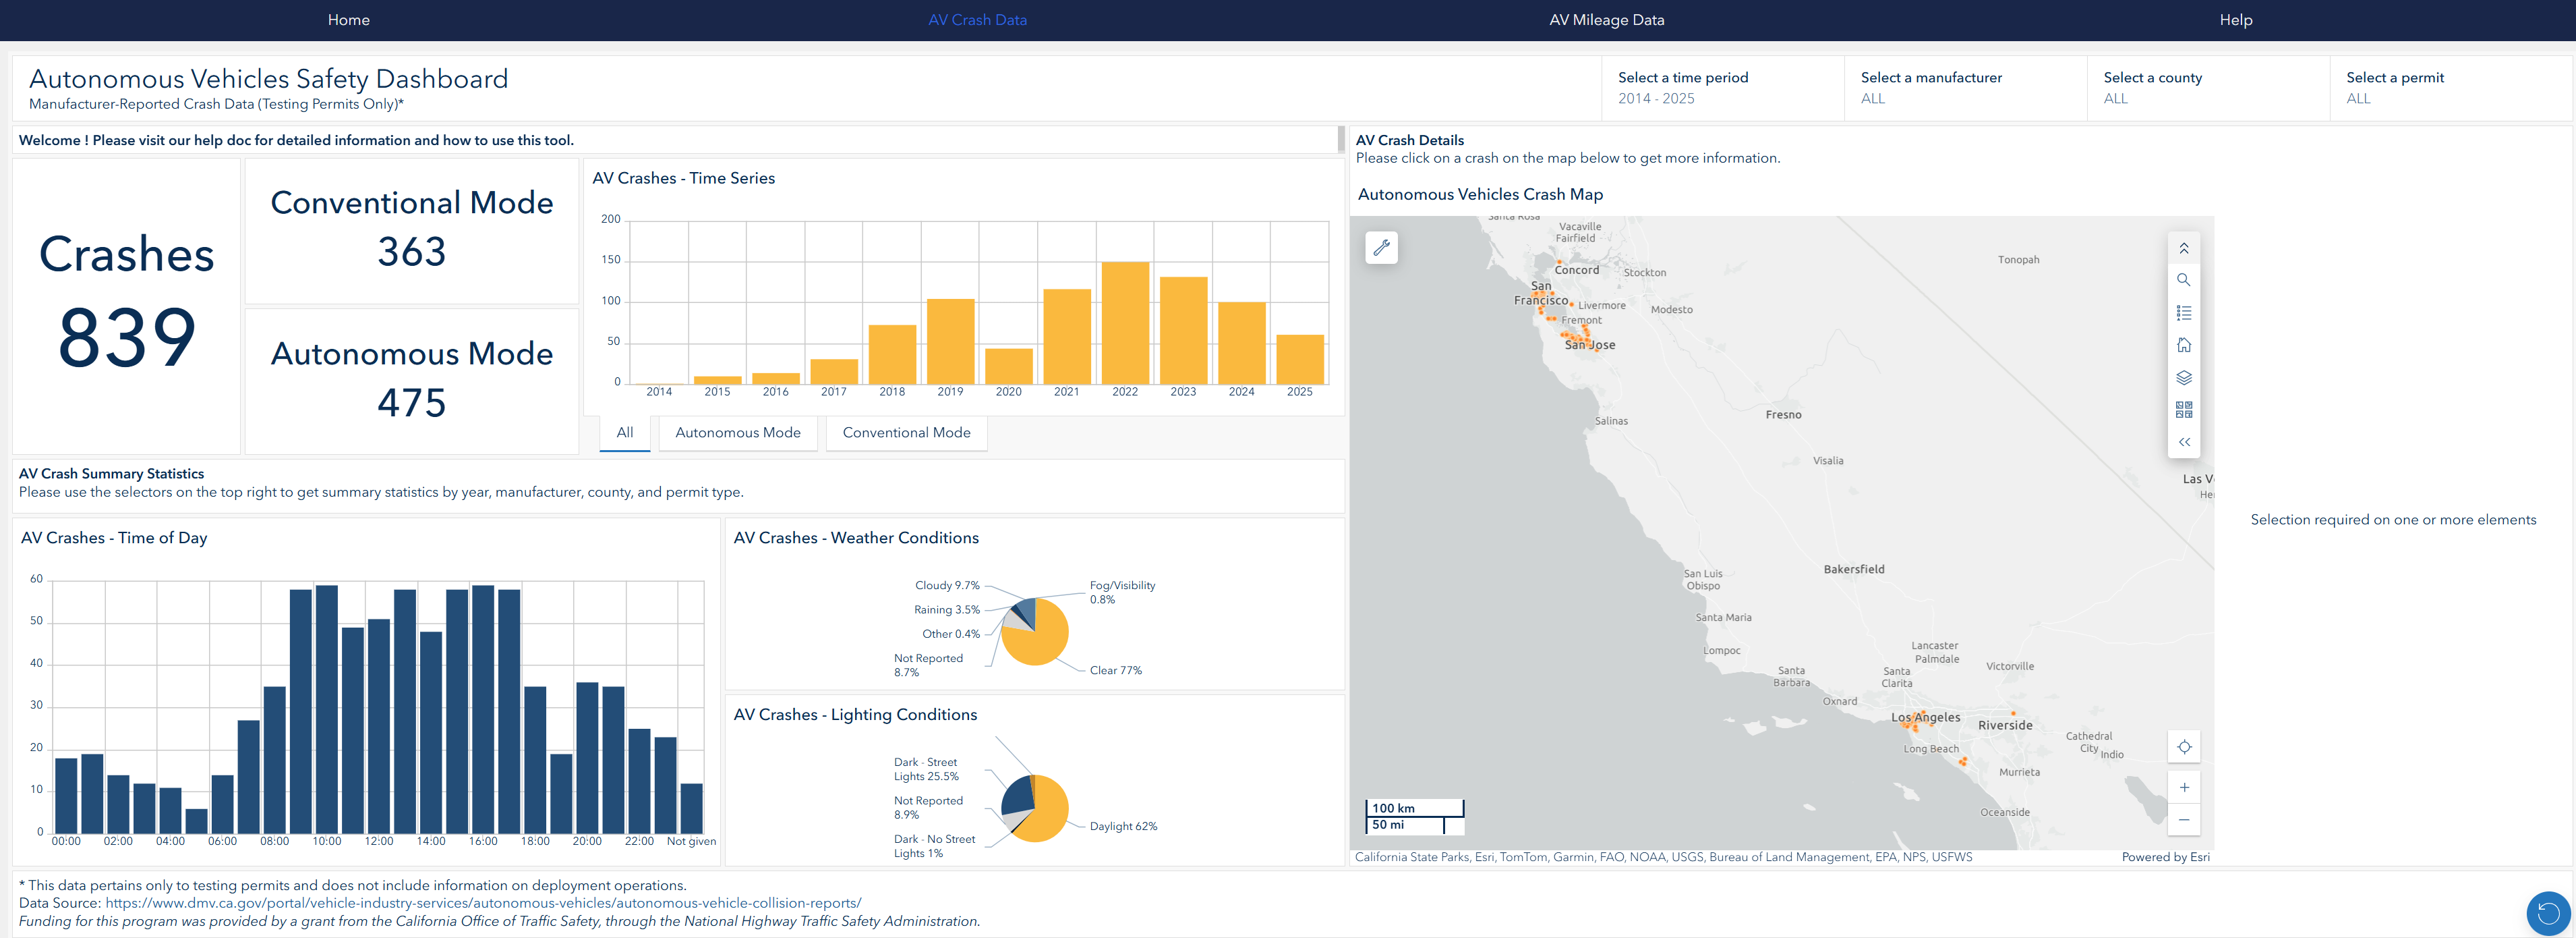This screenshot has height=938, width=2576.
Task: Go to AV Mileage Data page
Action: [x=1606, y=20]
